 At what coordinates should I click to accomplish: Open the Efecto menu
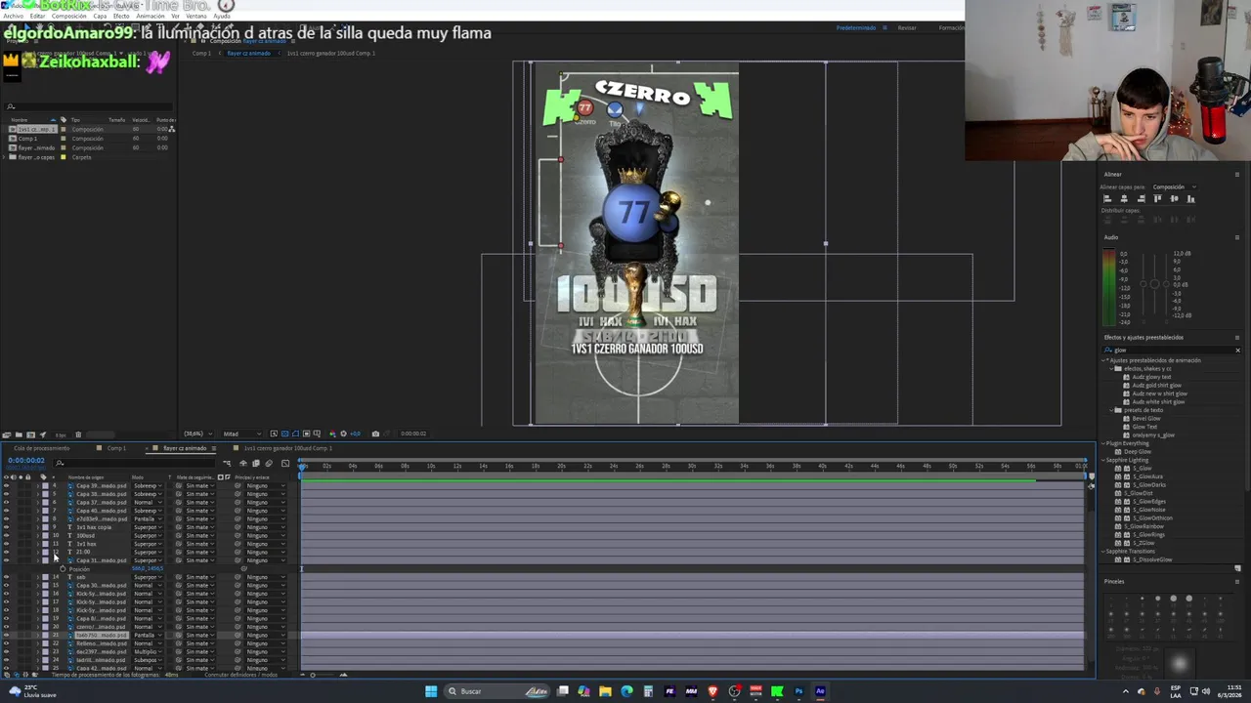pyautogui.click(x=121, y=16)
